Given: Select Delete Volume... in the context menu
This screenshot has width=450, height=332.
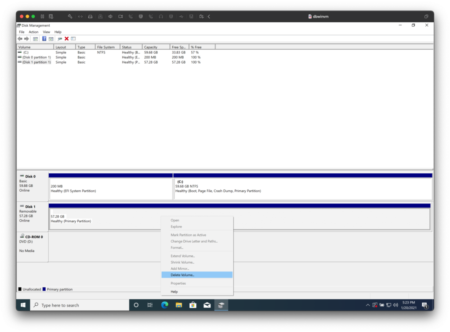Looking at the screenshot, I should (x=182, y=275).
